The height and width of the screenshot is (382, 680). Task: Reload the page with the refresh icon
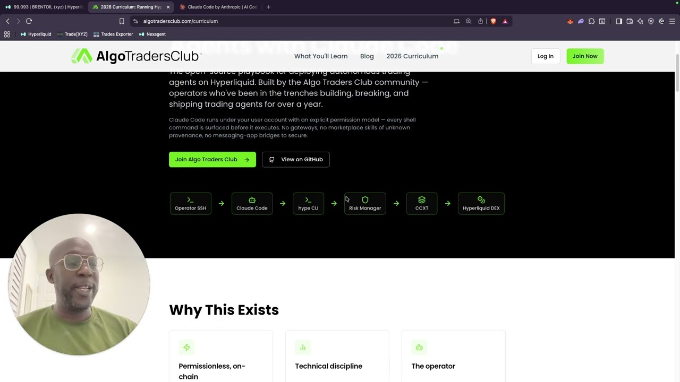coord(29,21)
